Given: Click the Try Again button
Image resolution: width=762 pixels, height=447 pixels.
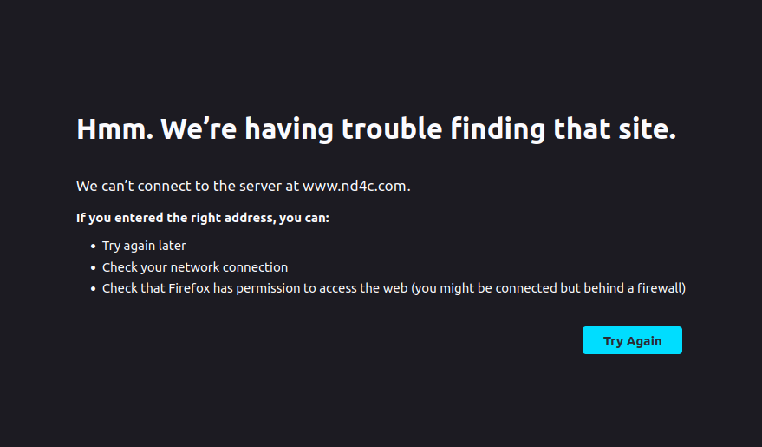Looking at the screenshot, I should (x=632, y=340).
